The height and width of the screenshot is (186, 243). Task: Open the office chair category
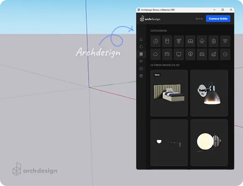tap(202, 41)
